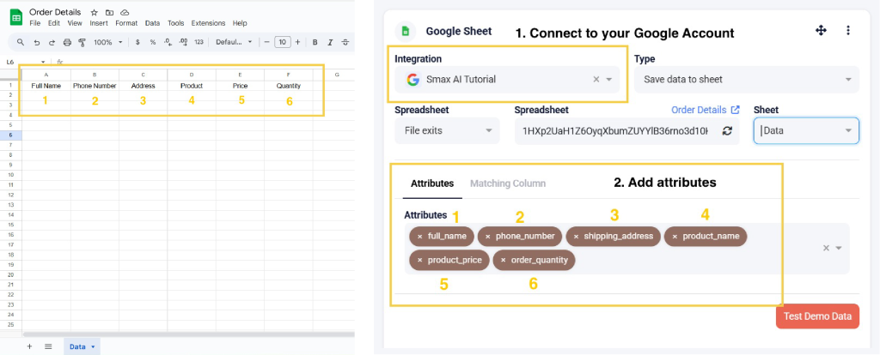Screen dimensions: 880x355
Task: Click the Order Details document title
Action: click(55, 12)
